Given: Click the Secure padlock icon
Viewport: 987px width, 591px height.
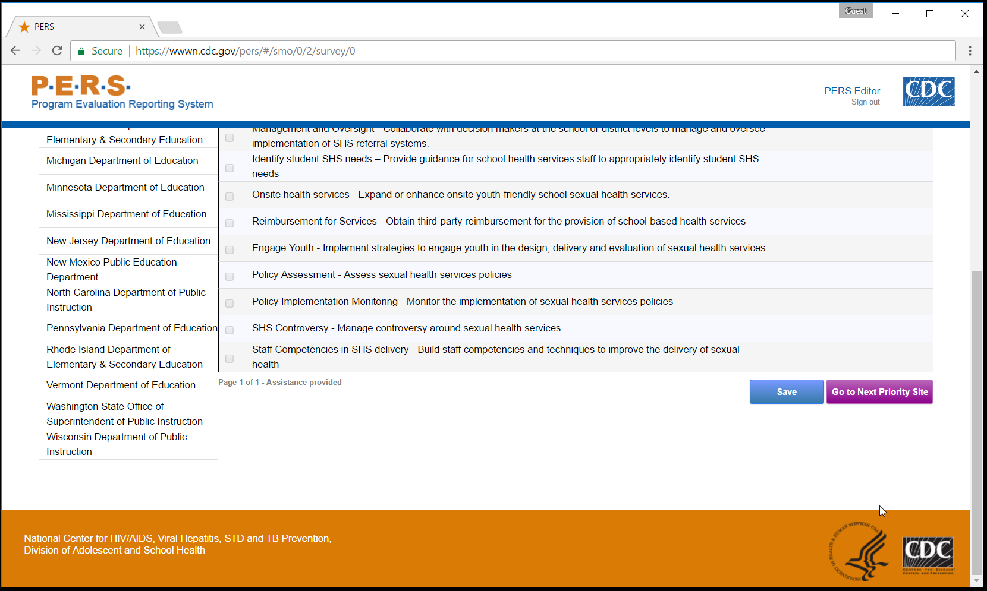Looking at the screenshot, I should pos(81,52).
